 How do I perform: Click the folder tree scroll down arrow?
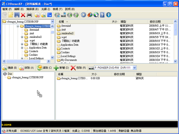pyautogui.click(x=52, y=57)
